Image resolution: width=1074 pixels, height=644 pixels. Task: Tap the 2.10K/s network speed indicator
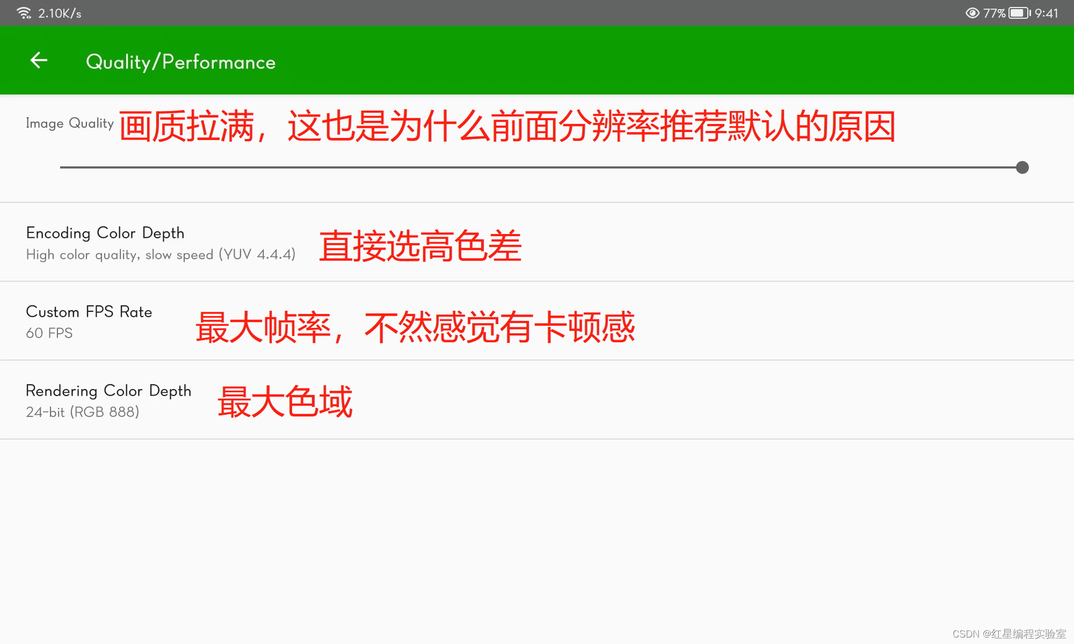tap(60, 13)
